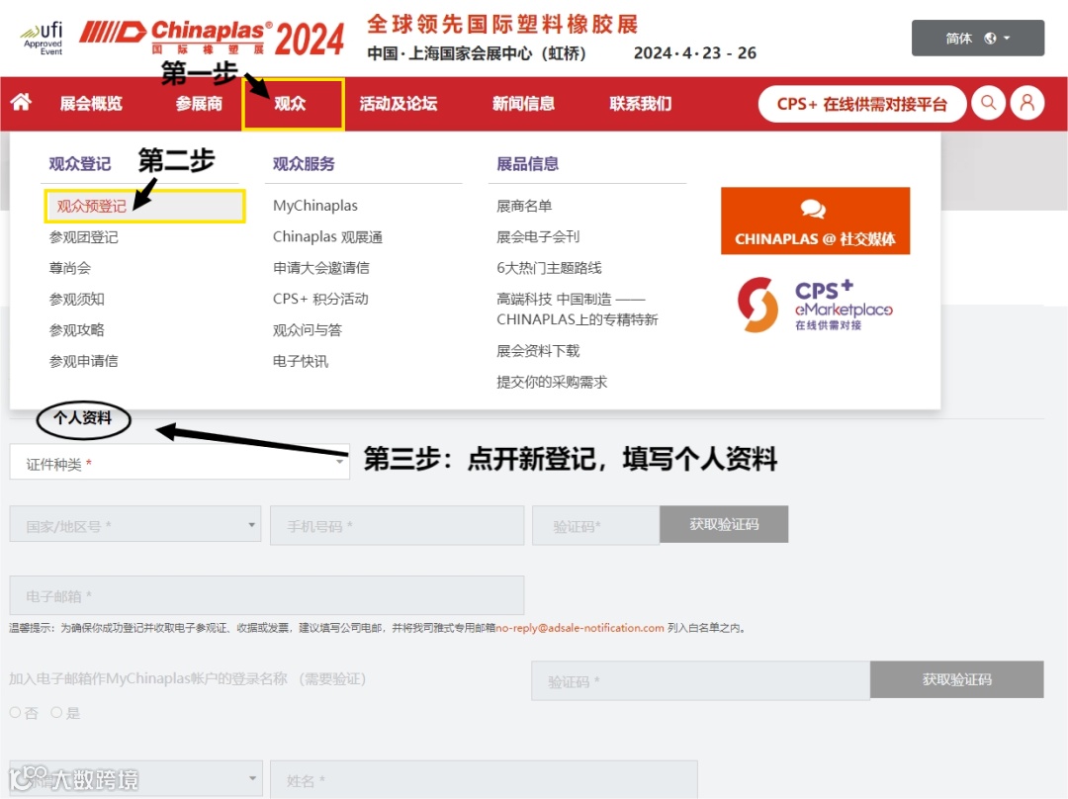
Task: Click the 观众服务 column heading
Action: 304,164
